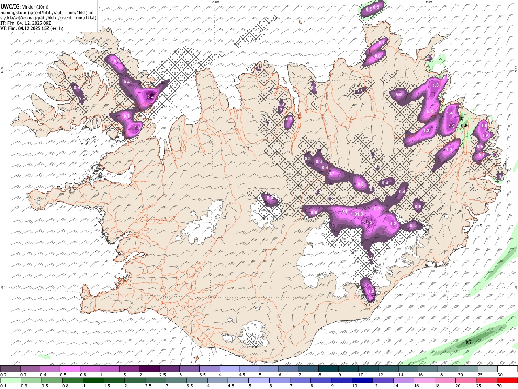Click the "1.4" snowfall value in the east
This screenshot has width=518, height=389.
point(450,113)
